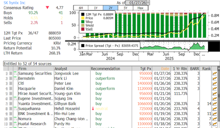Open the chart icon for Samsung Securities row
Screen dimensions: 220x128
215,74
